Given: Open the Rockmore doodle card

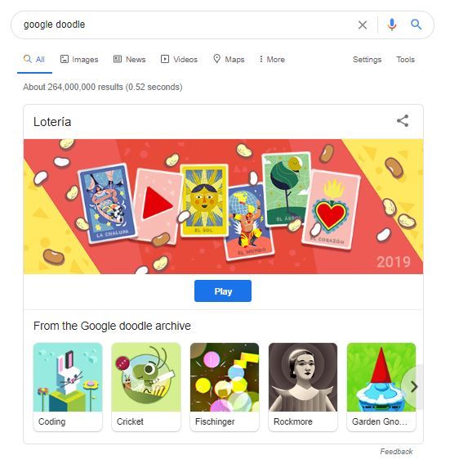Looking at the screenshot, I should pos(303,386).
